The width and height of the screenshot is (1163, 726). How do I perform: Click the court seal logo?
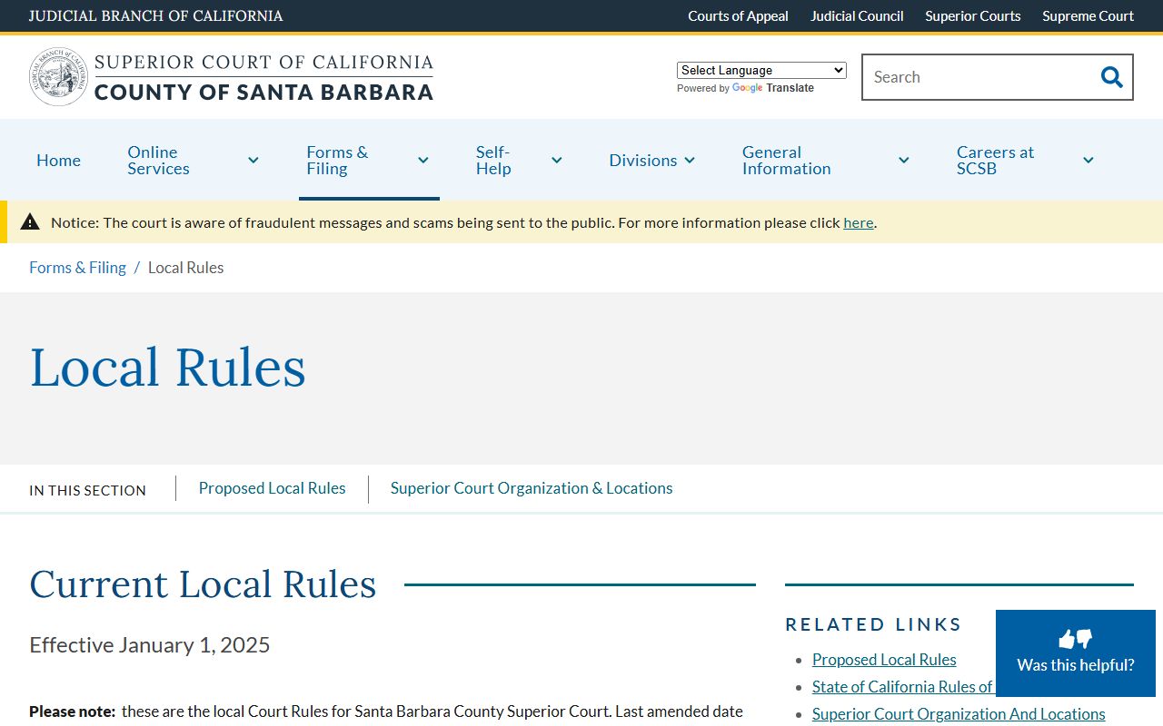[58, 77]
